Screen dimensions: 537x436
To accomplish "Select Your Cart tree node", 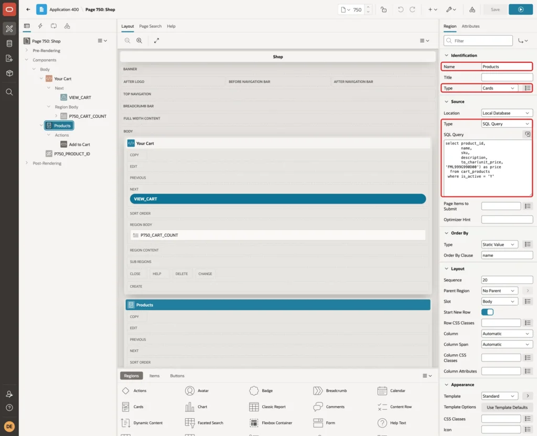I will coord(63,79).
